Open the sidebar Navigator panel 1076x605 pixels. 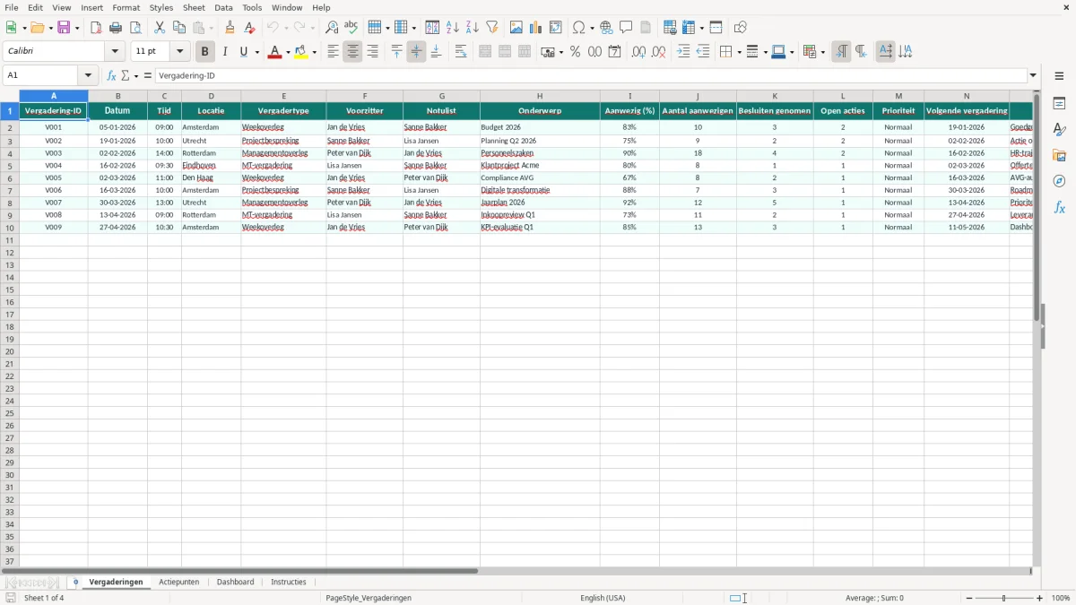click(x=1059, y=181)
